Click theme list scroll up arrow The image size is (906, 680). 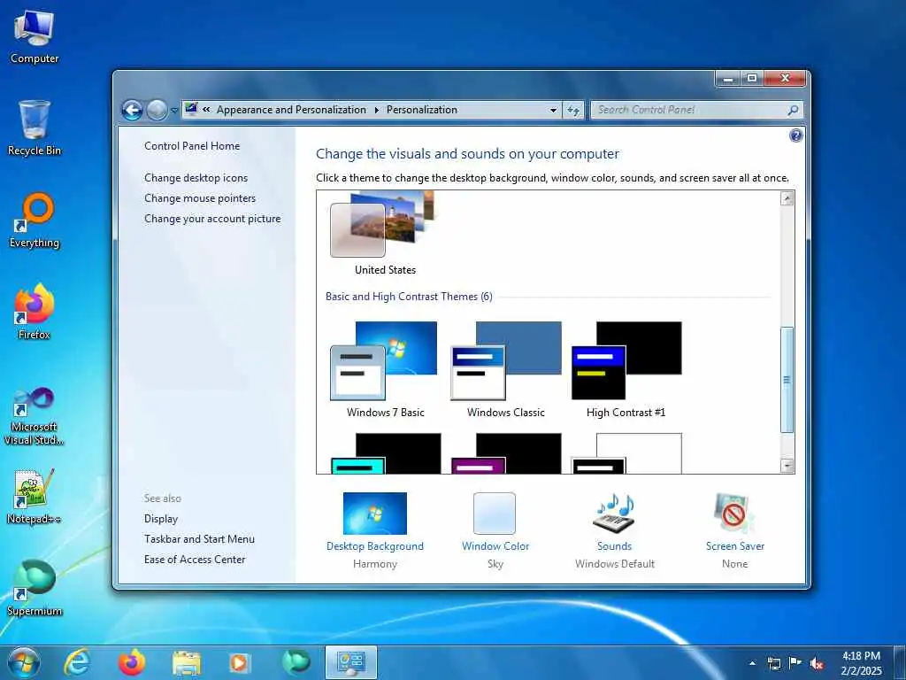787,198
